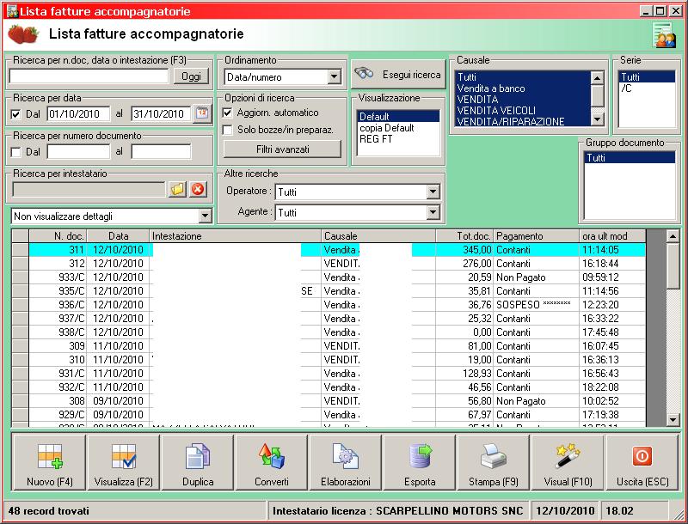The width and height of the screenshot is (688, 524).
Task: Open the Operatore dropdown list
Action: [433, 192]
